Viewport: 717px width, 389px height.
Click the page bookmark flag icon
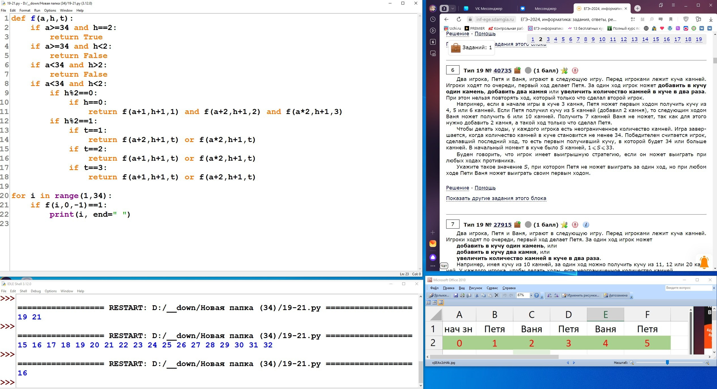point(671,19)
